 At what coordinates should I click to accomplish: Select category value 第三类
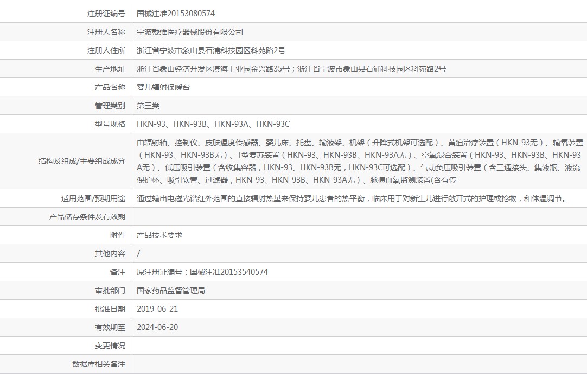pos(148,106)
